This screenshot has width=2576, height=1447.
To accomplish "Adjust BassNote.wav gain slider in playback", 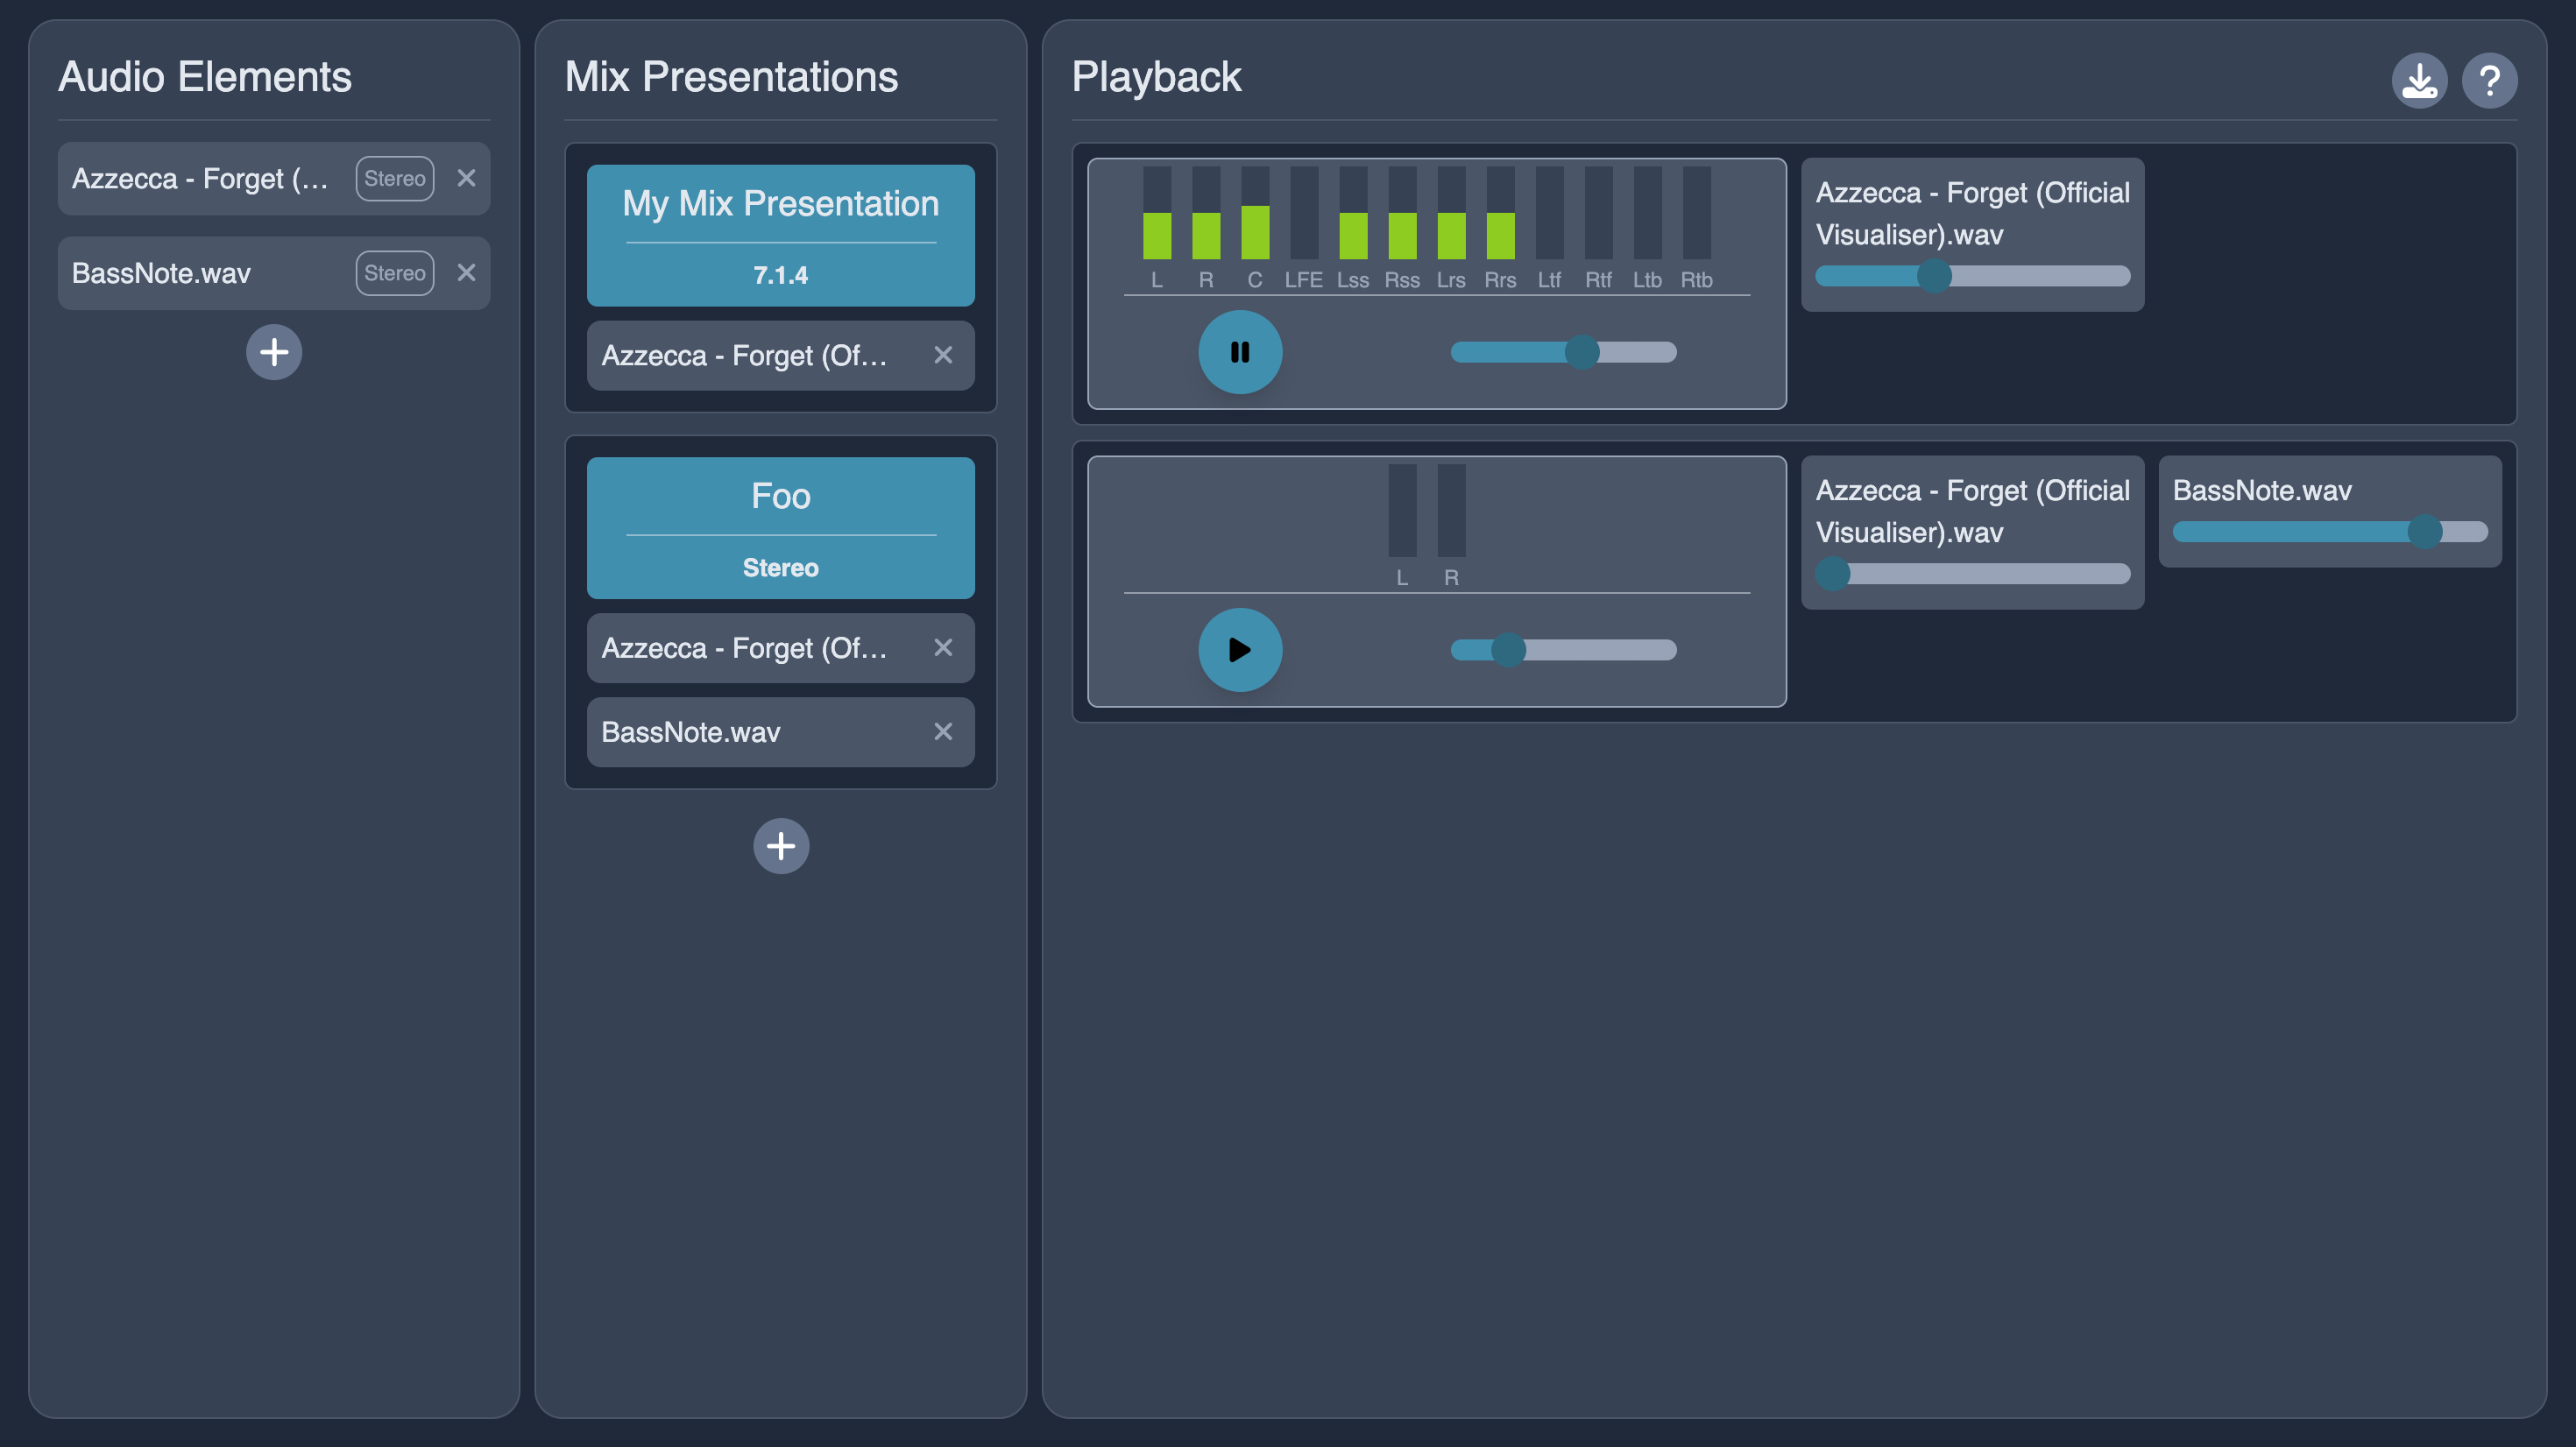I will (2424, 532).
